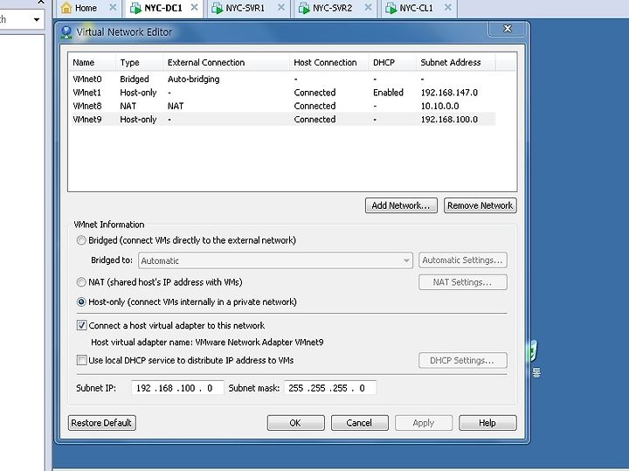Open the dropdown in the left sidebar
This screenshot has width=629, height=471.
point(37,19)
